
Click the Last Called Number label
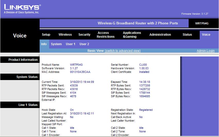[x=54, y=121]
